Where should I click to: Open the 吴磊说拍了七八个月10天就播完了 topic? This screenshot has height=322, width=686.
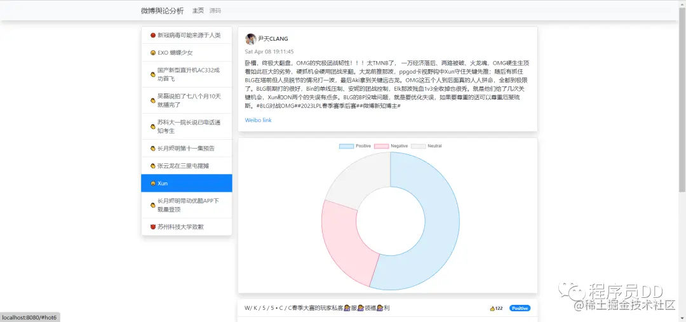(x=186, y=100)
